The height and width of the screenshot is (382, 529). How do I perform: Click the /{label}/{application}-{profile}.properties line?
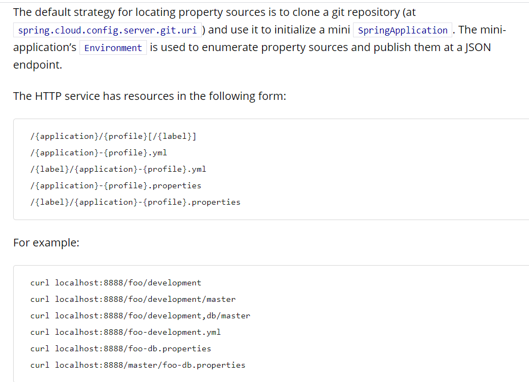135,203
